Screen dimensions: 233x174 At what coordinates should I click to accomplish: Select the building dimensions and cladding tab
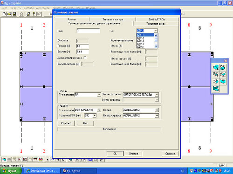(94, 23)
